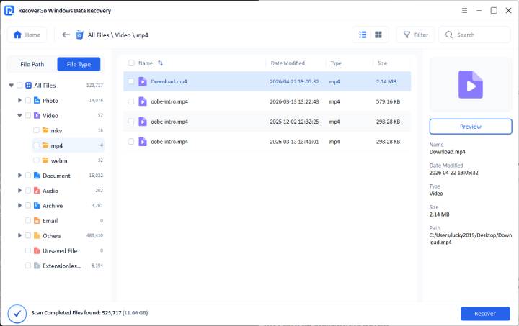Select the mp4 tree item label
519x326 pixels.
click(x=57, y=145)
